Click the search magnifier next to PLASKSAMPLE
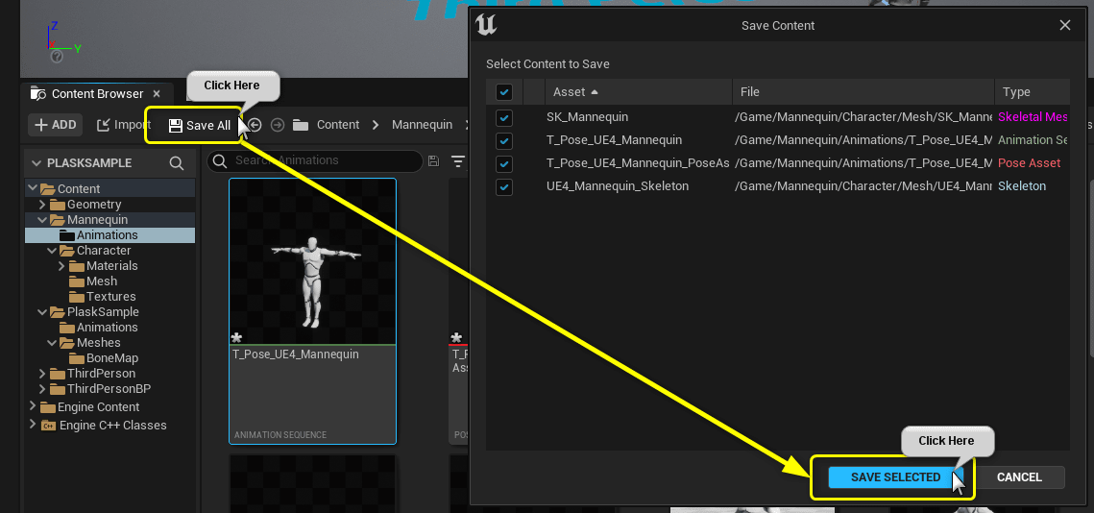Image resolution: width=1094 pixels, height=513 pixels. 177,163
